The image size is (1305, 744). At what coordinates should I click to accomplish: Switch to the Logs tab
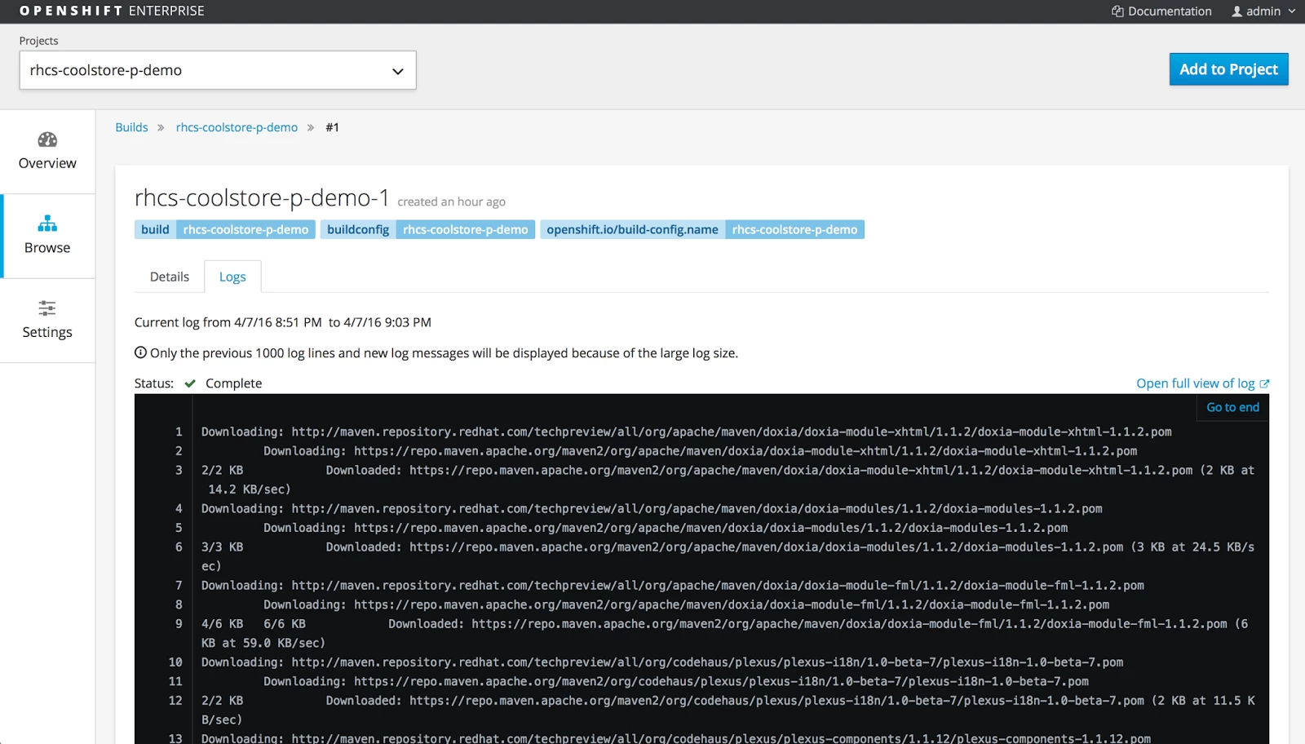pyautogui.click(x=232, y=277)
